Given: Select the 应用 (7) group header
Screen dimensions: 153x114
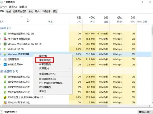Looking at the screenshot, I should [x=5, y=28].
